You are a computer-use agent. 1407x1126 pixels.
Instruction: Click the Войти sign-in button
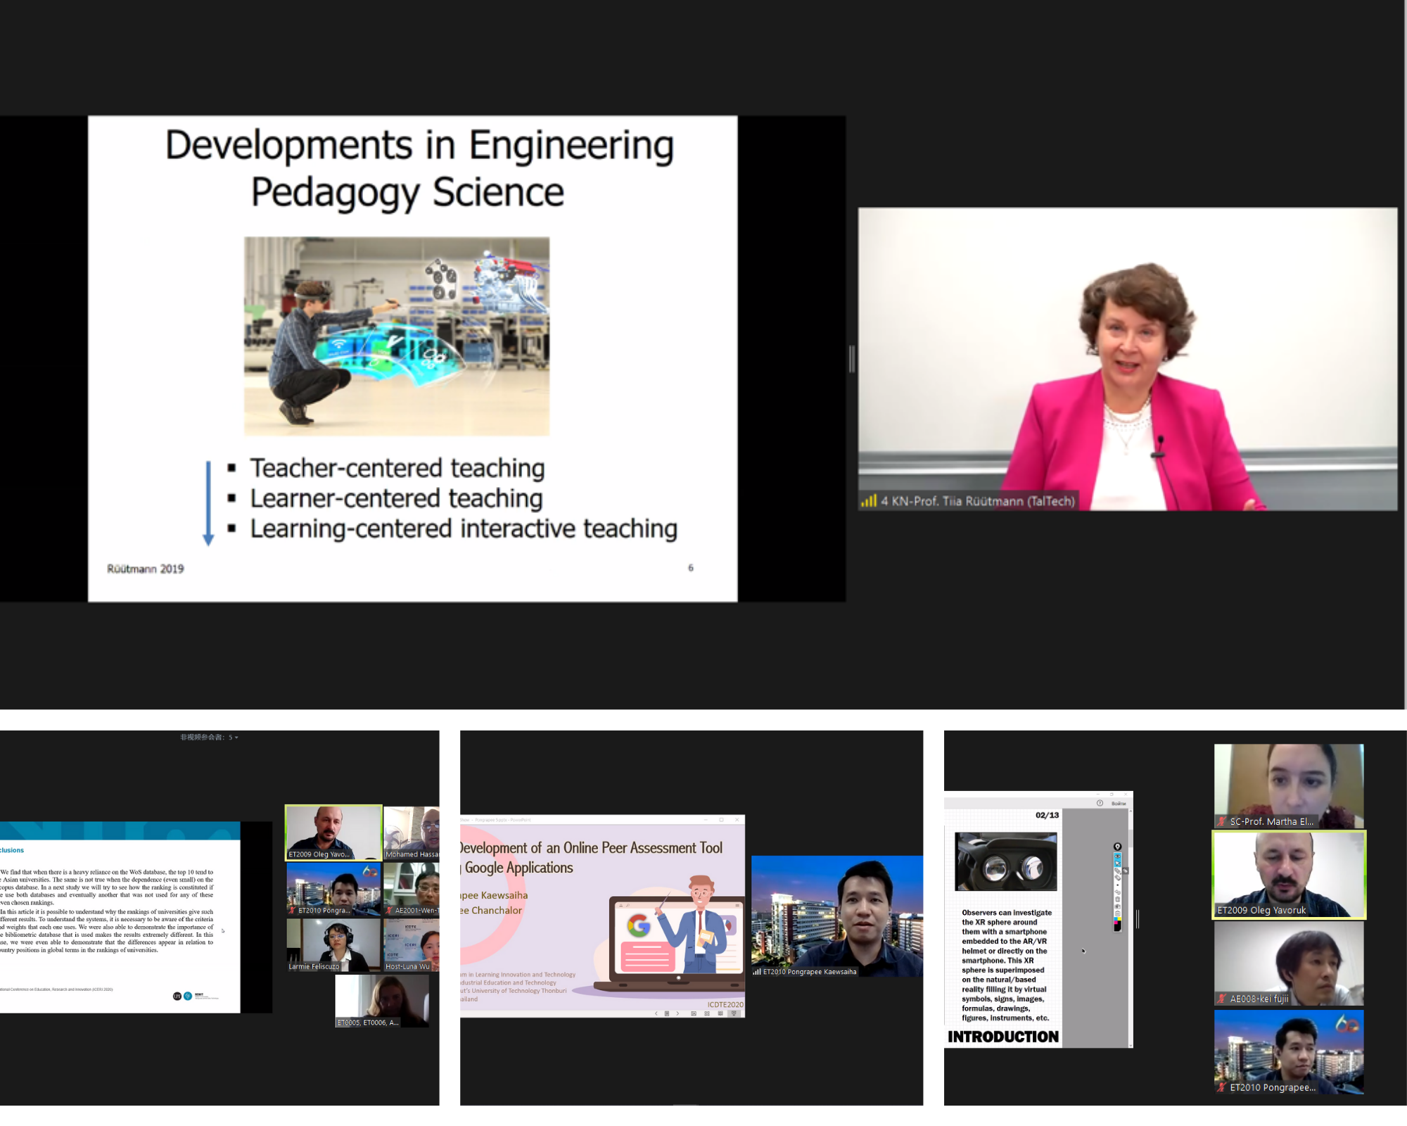(1118, 803)
